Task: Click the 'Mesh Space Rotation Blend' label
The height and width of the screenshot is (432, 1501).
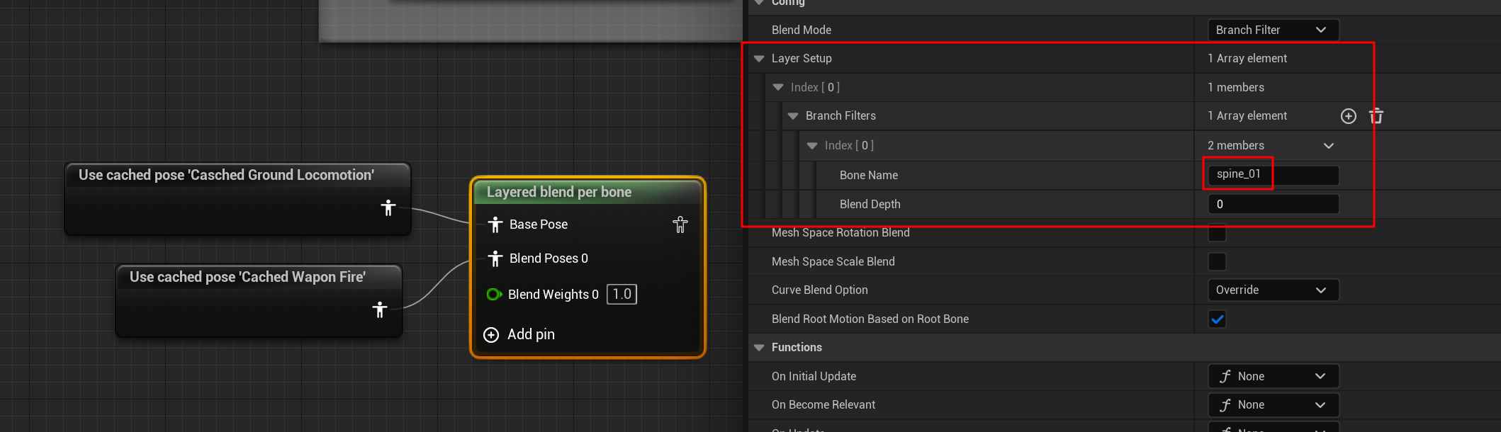Action: [x=841, y=232]
